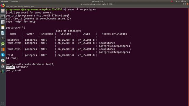Click the Terminal icon in the dock
Image resolution: width=189 pixels, height=106 pixels.
pos(3,16)
